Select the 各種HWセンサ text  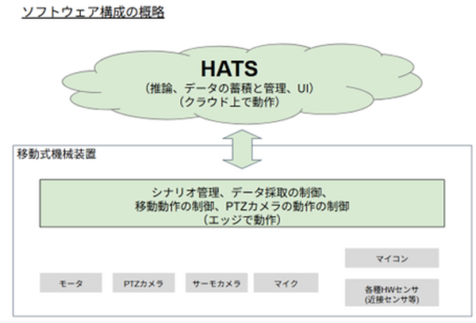[x=391, y=289]
